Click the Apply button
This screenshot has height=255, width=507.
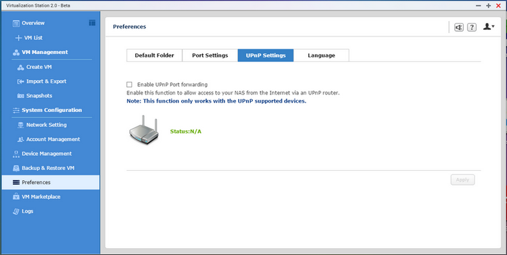(x=462, y=180)
